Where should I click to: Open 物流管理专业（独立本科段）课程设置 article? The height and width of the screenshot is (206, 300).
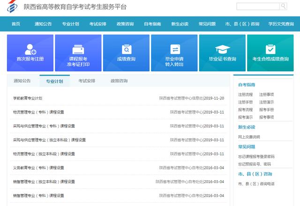coord(44,154)
